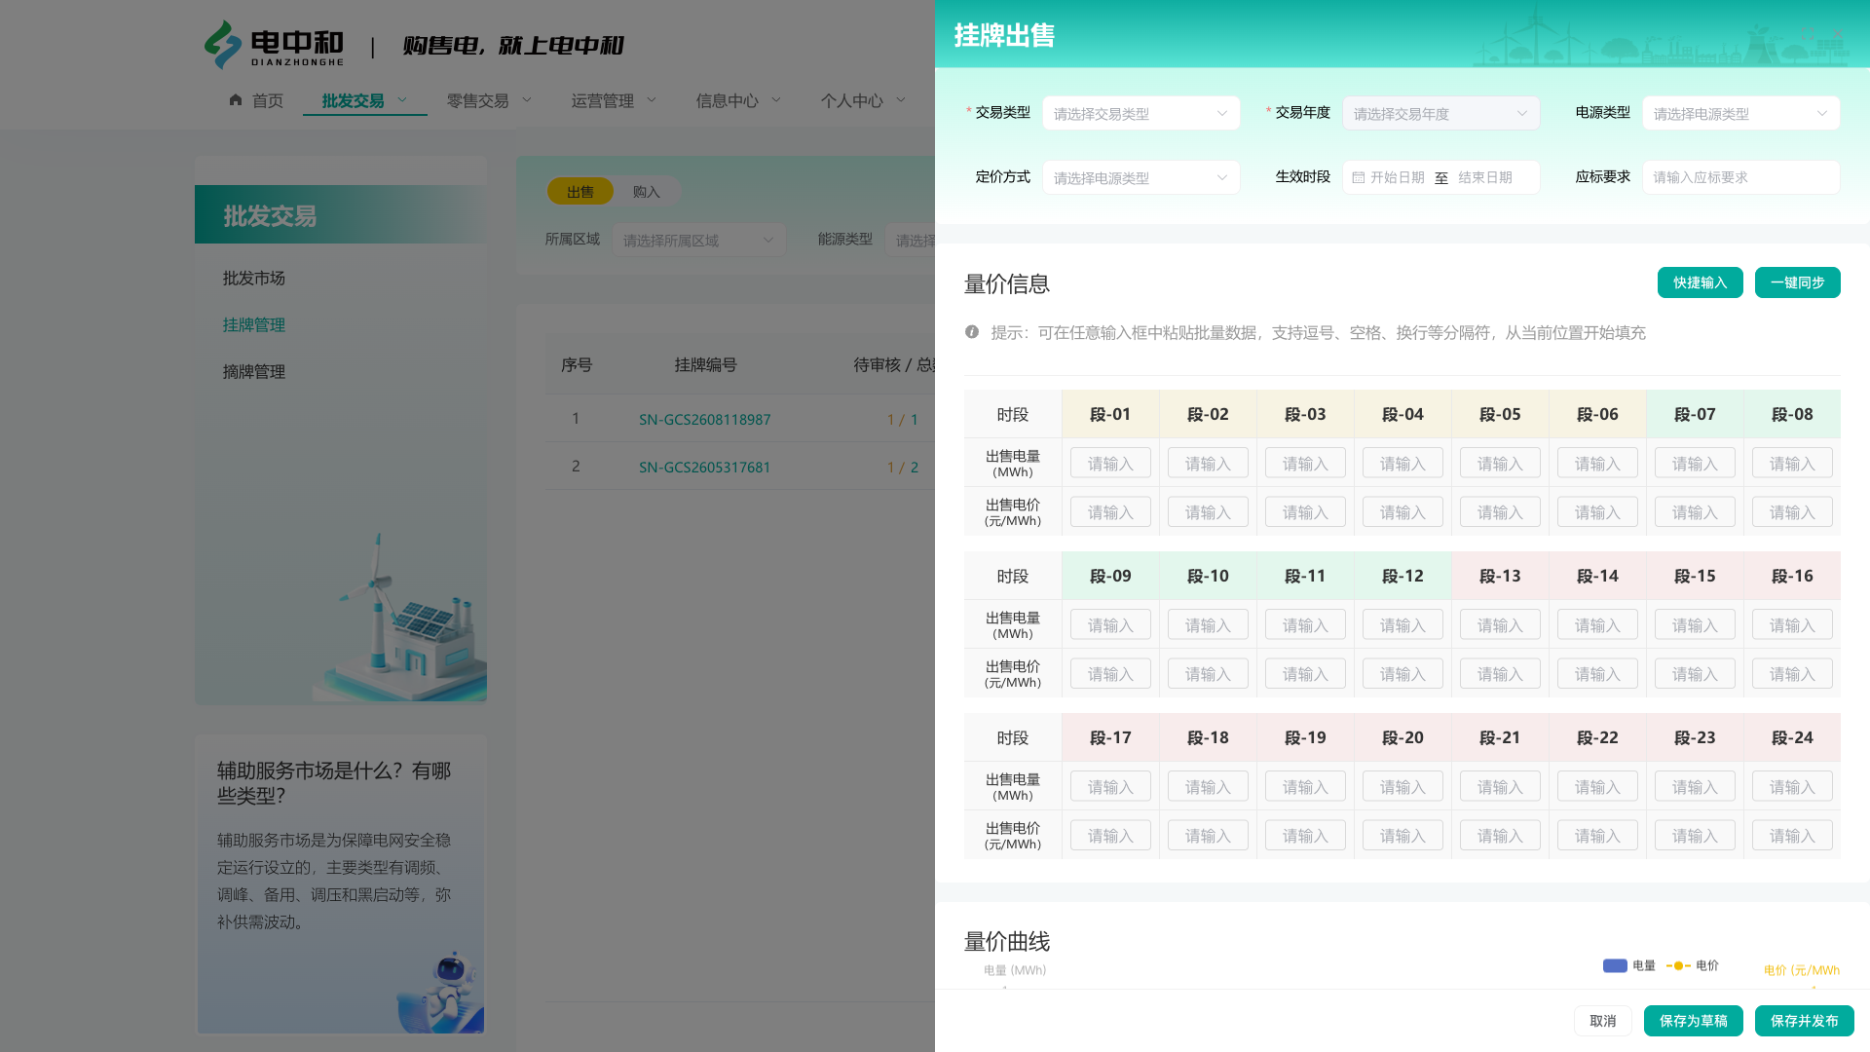Click the 保存并发布 button

(1805, 1021)
